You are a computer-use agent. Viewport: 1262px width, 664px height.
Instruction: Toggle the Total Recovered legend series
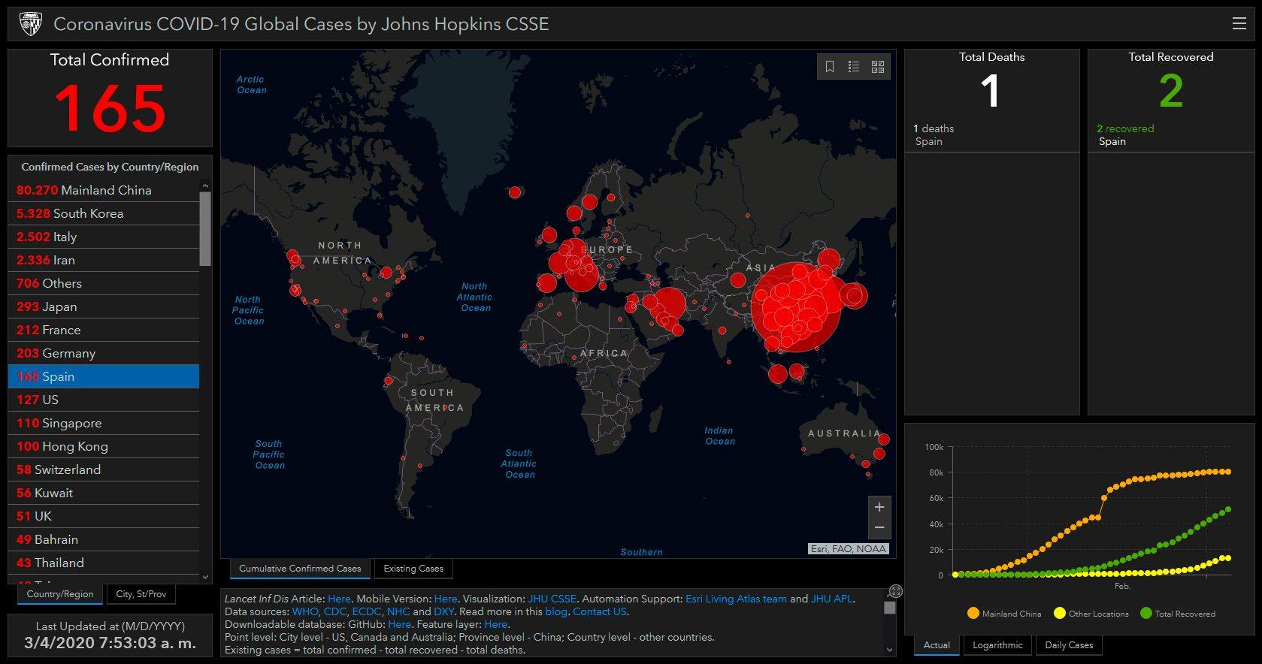(x=1178, y=614)
